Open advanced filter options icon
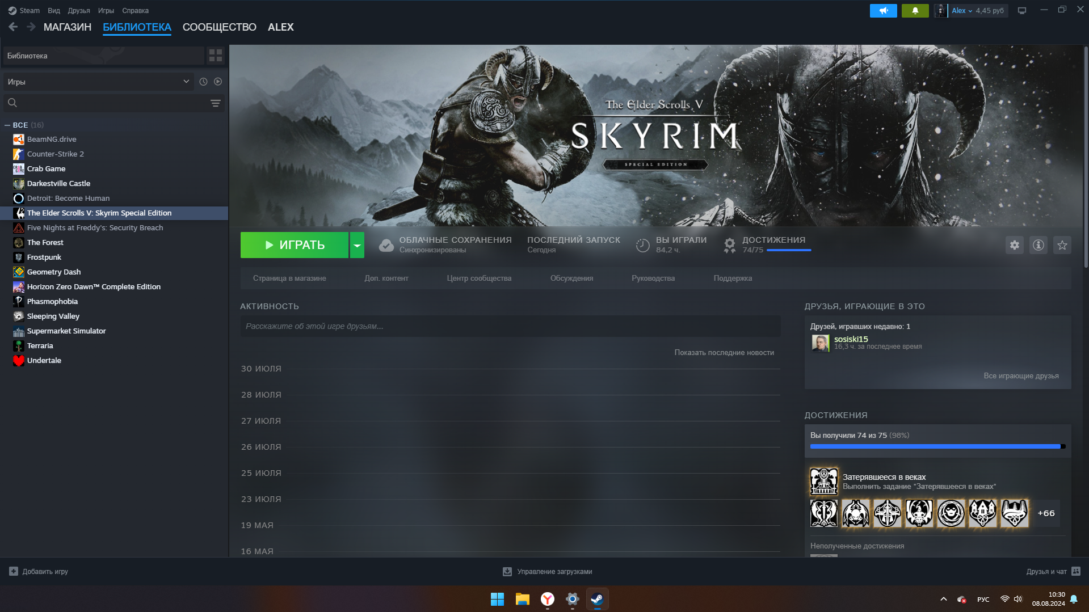Viewport: 1089px width, 612px height. click(x=216, y=103)
